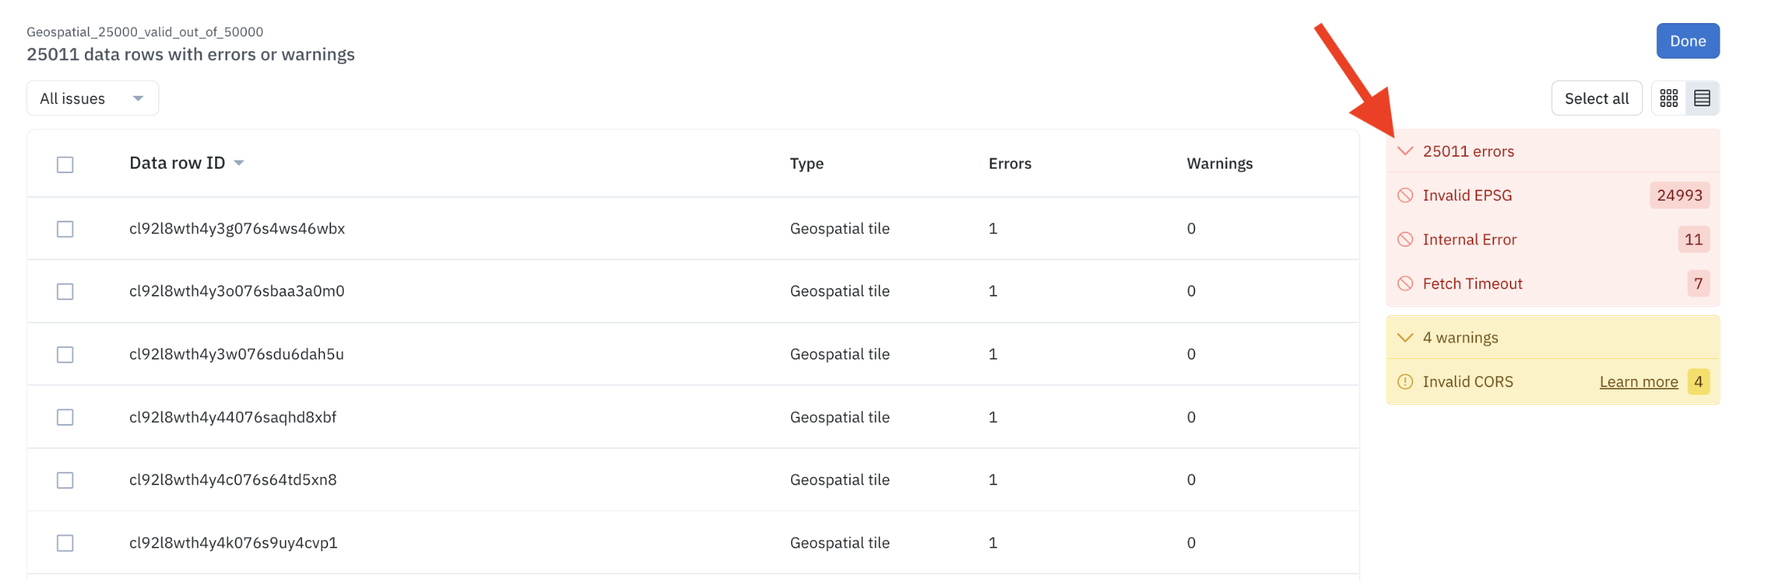The width and height of the screenshot is (1765, 581).
Task: Tick the header select-all rows checkbox
Action: pos(65,164)
